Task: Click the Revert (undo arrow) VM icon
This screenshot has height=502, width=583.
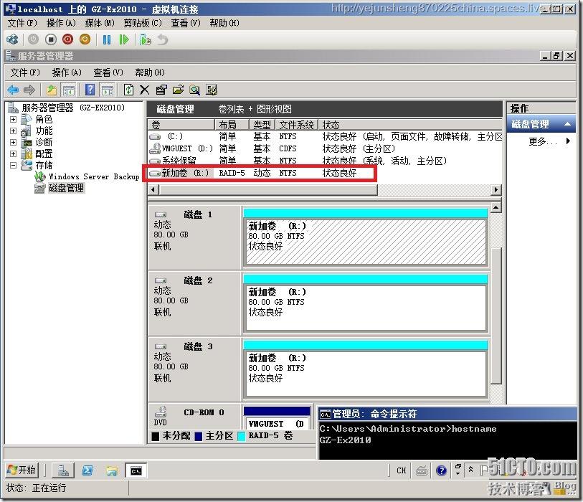Action: point(163,39)
